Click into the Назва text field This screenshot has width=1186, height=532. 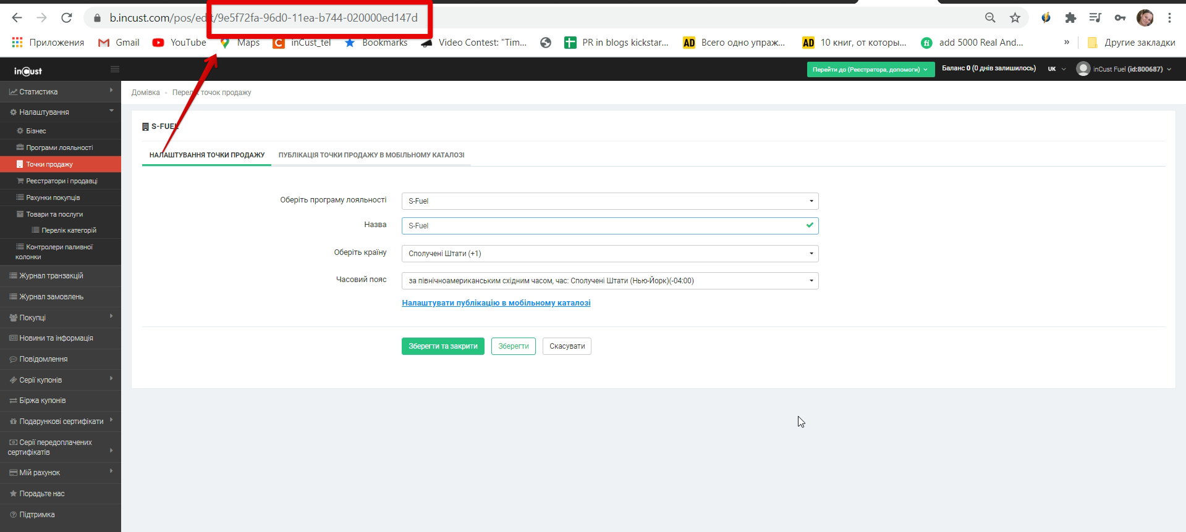(603, 226)
